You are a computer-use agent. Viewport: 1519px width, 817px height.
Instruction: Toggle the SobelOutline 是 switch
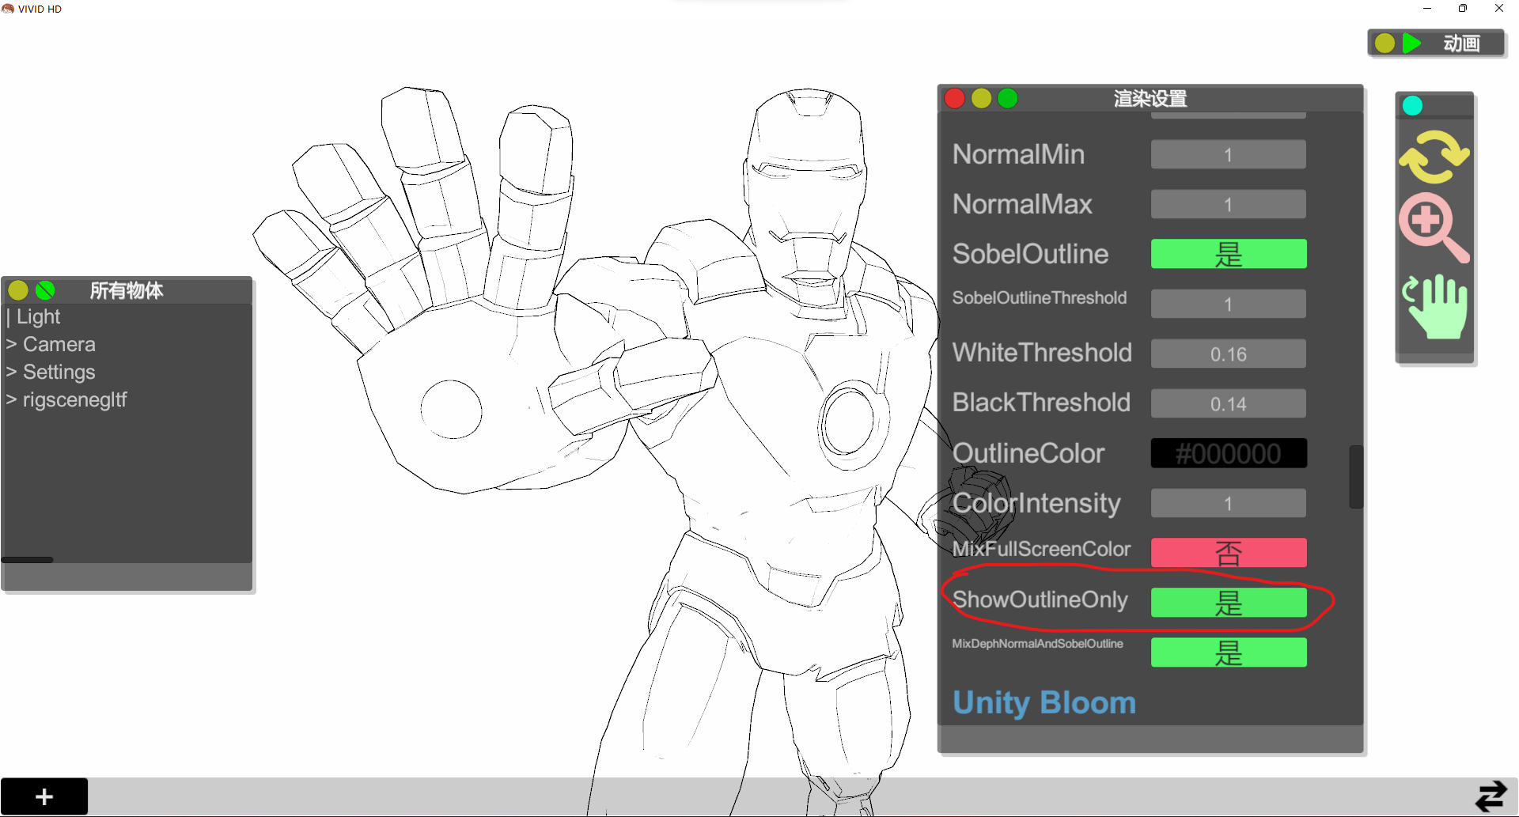(1229, 254)
